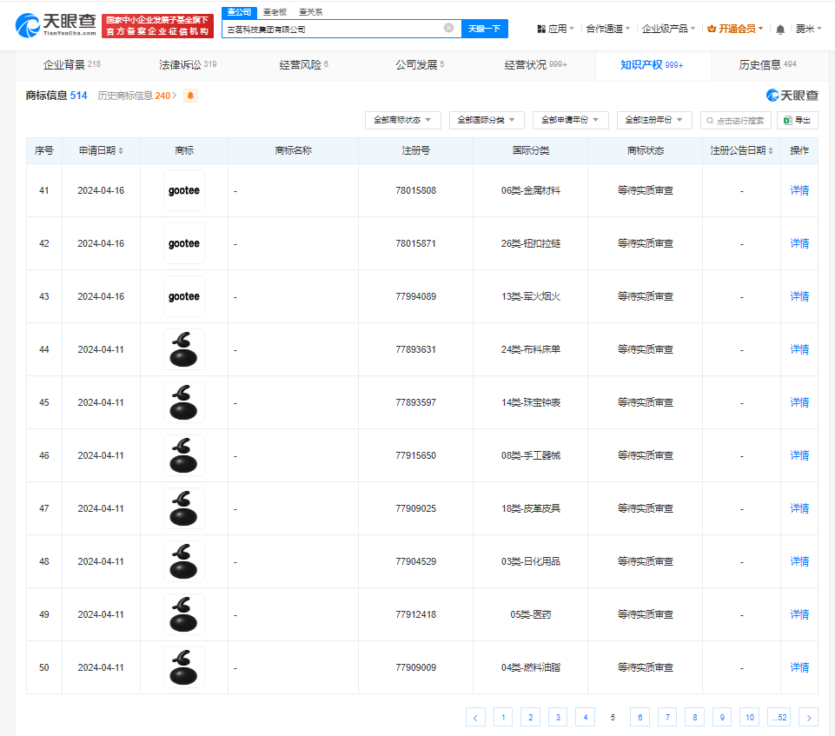Click the crown icon next to 开通会员
835x736 pixels.
click(710, 28)
